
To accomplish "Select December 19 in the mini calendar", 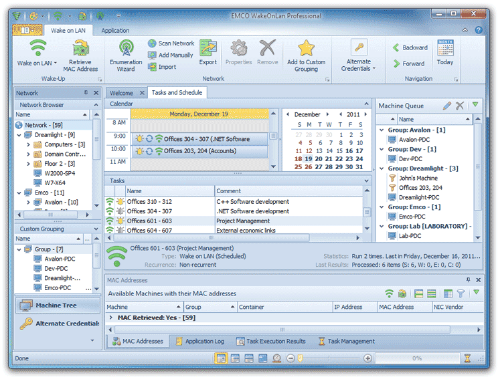I will (x=308, y=159).
